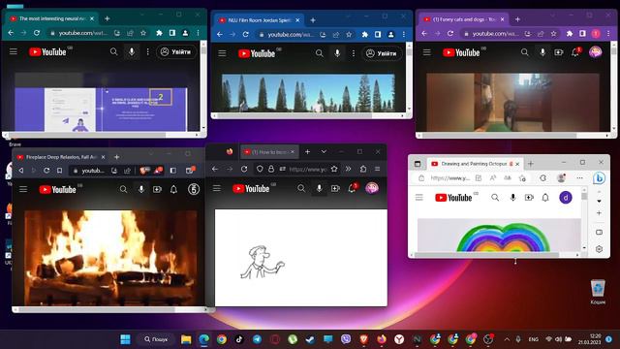This screenshot has width=620, height=349.
Task: Show hidden tray icons chevron
Action: pyautogui.click(x=507, y=339)
